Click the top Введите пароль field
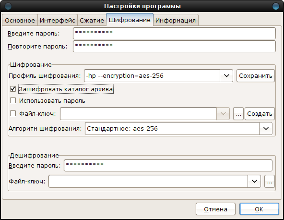 click(174, 33)
